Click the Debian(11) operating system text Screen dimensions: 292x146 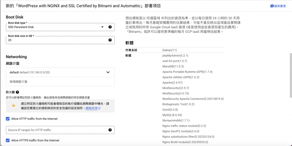(169, 50)
